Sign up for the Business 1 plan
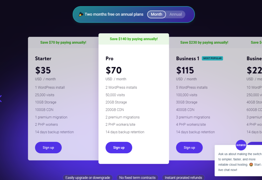 tap(189, 147)
